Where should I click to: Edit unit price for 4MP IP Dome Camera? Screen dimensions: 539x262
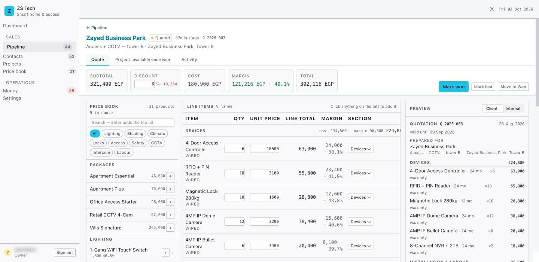(265, 222)
